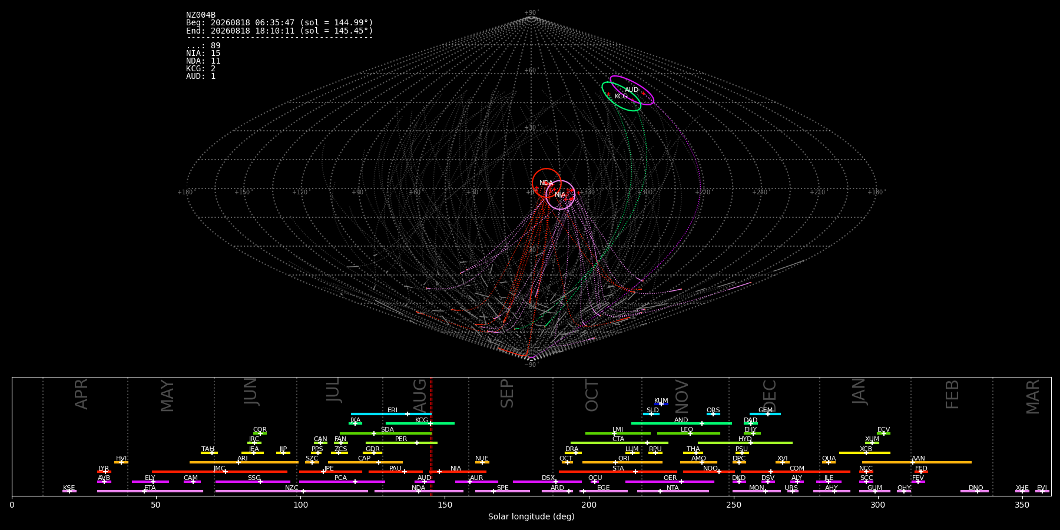Select the CAP orange shower bar

[x=365, y=462]
